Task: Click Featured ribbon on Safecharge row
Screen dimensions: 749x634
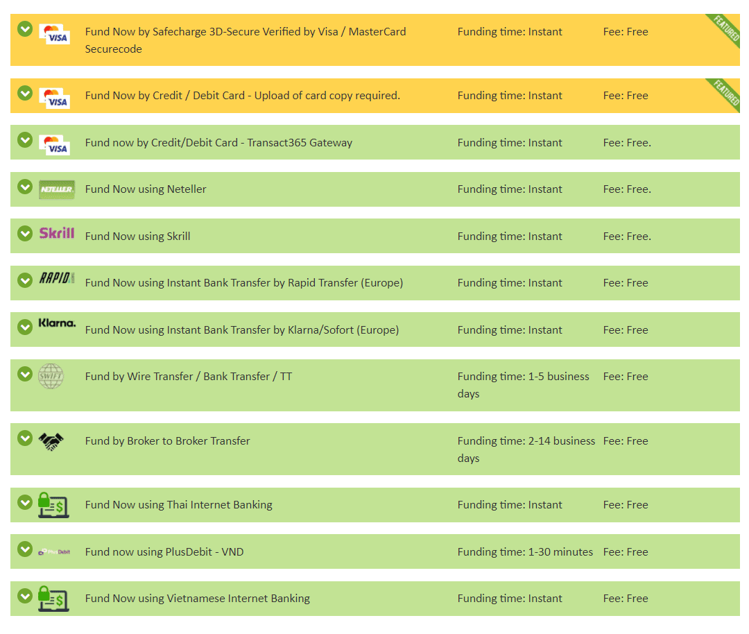Action: tap(725, 28)
